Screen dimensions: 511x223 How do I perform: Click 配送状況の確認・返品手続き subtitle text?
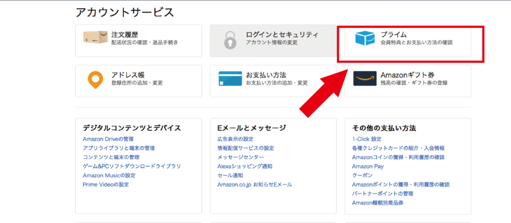[x=145, y=42]
